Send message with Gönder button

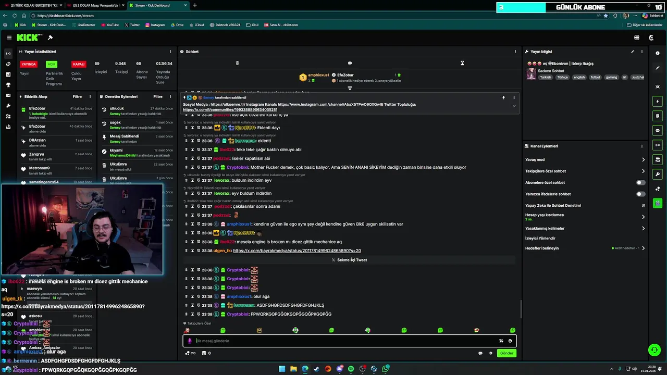pyautogui.click(x=507, y=353)
